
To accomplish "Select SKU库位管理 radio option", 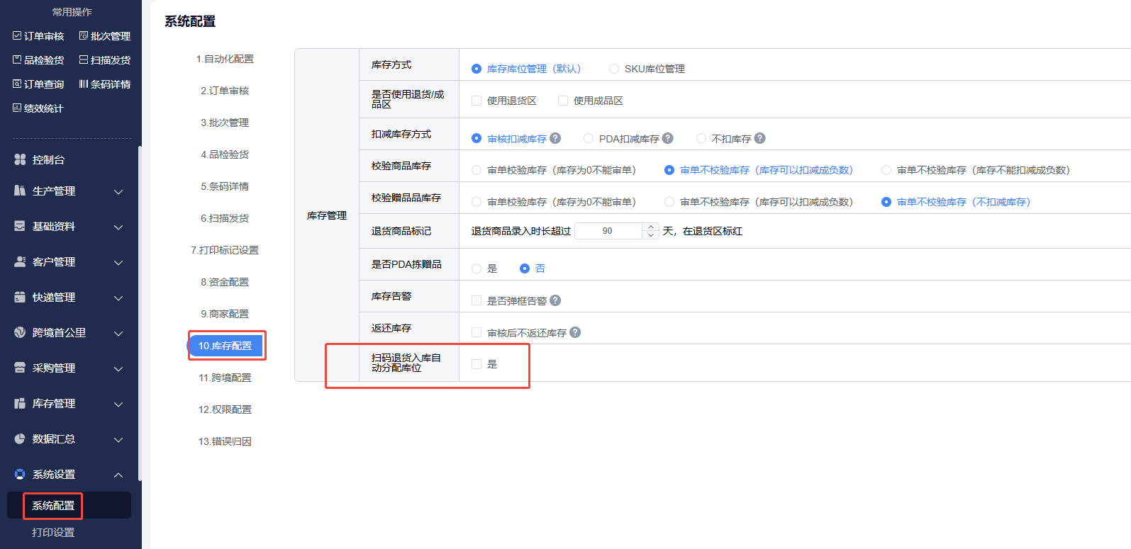I will tap(614, 69).
